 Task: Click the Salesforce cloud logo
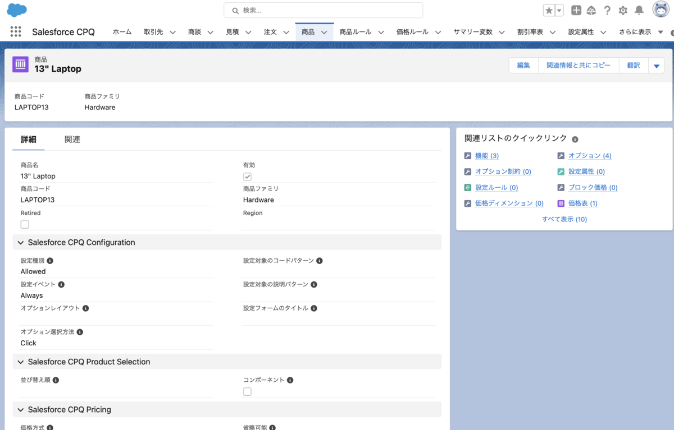click(16, 10)
